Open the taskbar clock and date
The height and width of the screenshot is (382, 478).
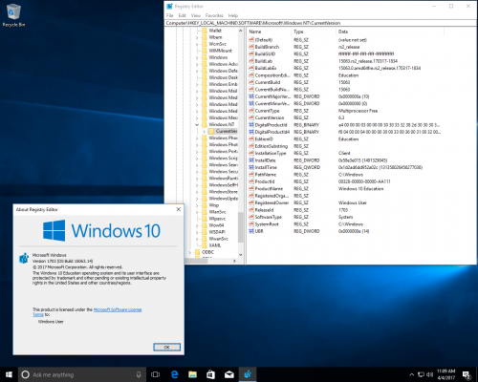point(446,374)
